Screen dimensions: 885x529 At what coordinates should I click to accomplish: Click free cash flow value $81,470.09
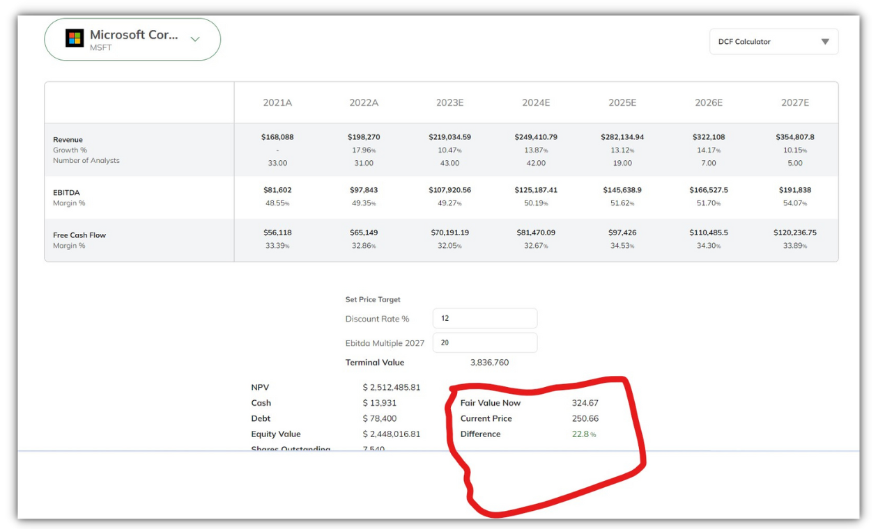(536, 232)
